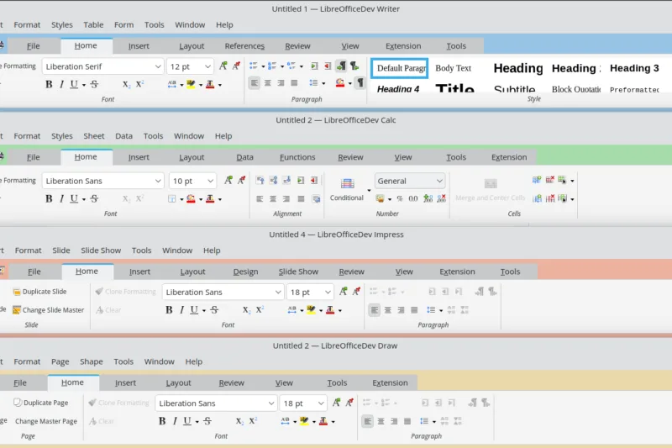This screenshot has height=448, width=672.
Task: Switch to the Functions tab in Calc
Action: coord(297,157)
